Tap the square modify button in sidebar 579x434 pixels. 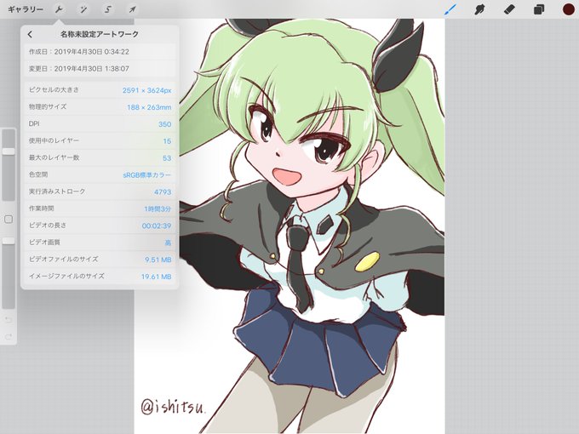click(x=9, y=220)
